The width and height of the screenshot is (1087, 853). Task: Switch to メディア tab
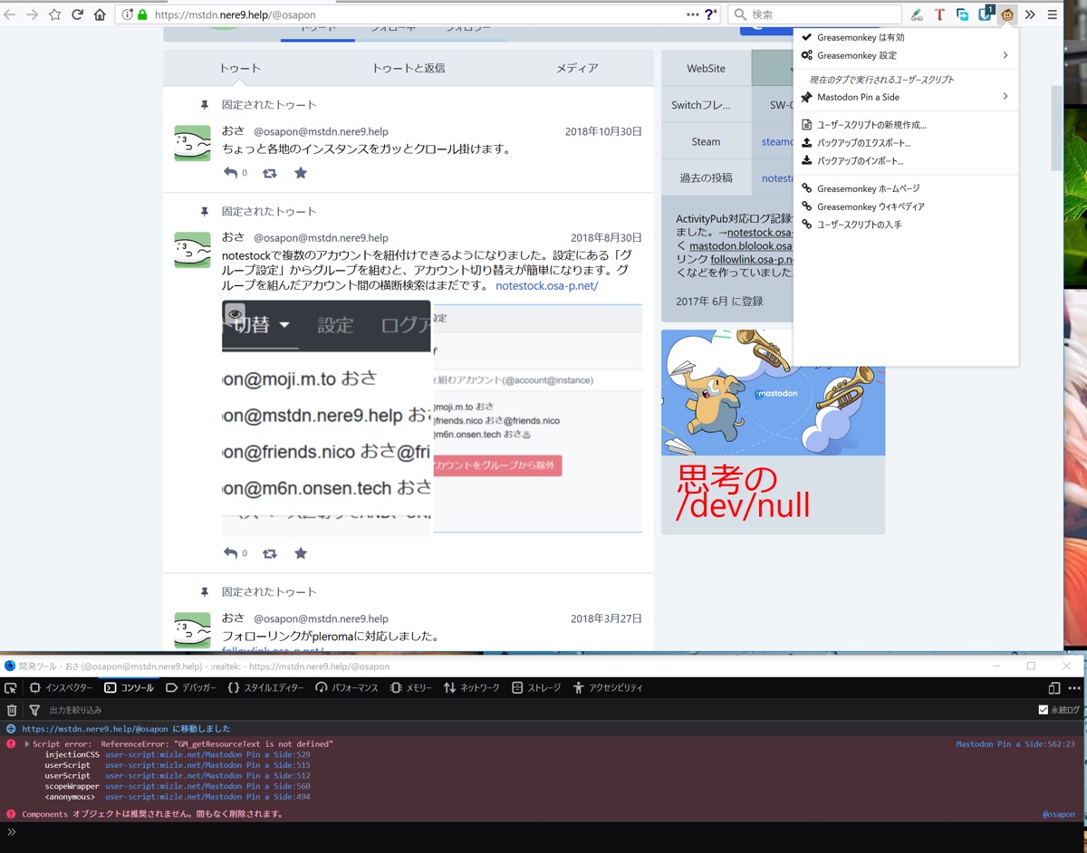click(x=577, y=68)
